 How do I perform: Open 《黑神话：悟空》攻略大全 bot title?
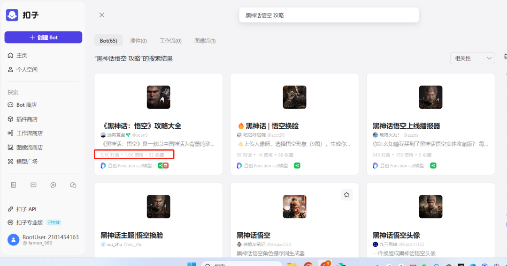[x=141, y=126]
